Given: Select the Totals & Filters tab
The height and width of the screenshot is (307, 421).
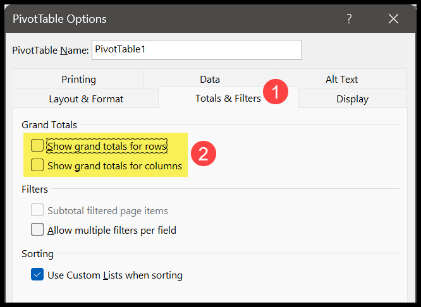Looking at the screenshot, I should (228, 98).
